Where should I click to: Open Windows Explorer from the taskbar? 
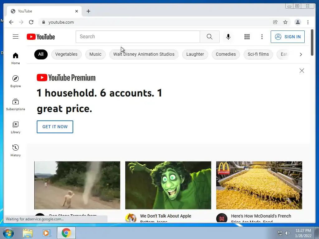click(x=28, y=233)
